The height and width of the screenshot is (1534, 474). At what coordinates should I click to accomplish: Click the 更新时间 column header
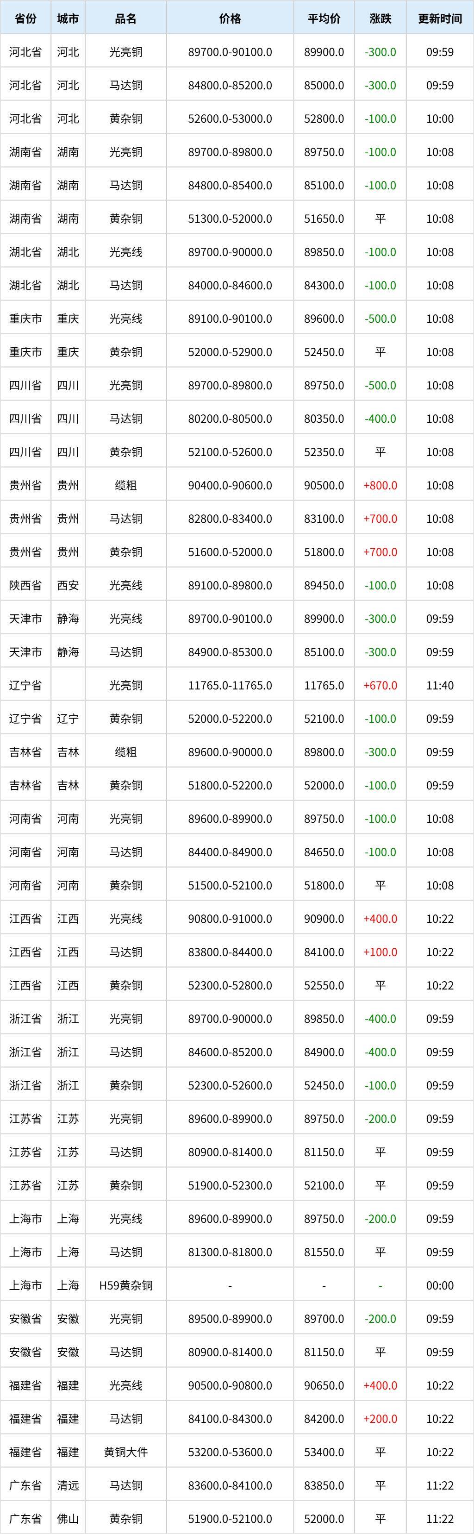[440, 19]
